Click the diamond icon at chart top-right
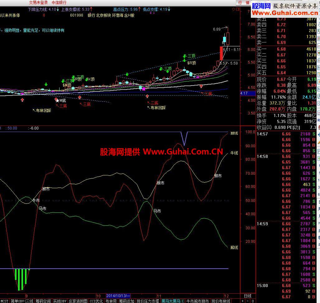This screenshot has height=303, width=320. point(233,9)
